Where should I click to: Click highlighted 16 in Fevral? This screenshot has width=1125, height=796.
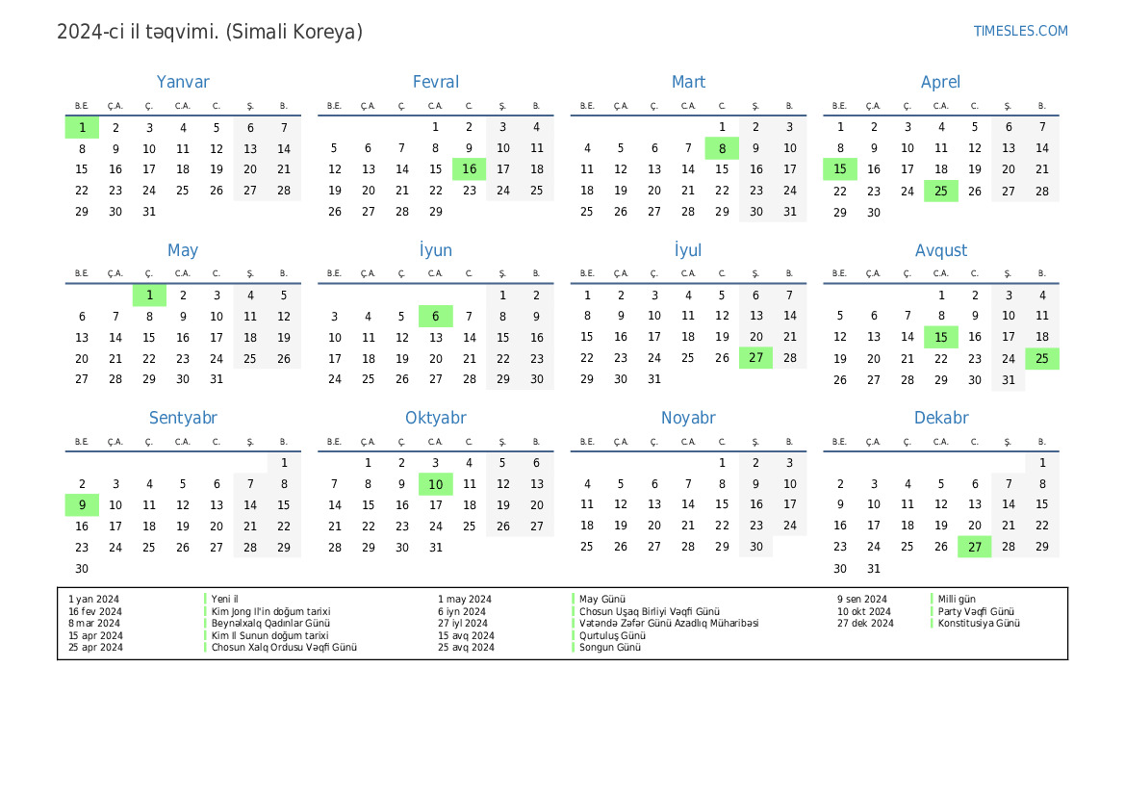click(x=470, y=169)
